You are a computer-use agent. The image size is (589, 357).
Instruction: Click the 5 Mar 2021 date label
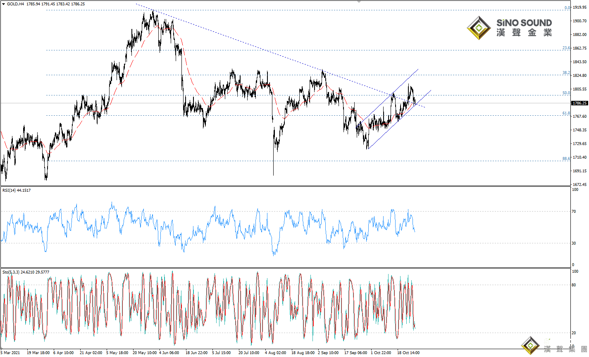pyautogui.click(x=10, y=353)
